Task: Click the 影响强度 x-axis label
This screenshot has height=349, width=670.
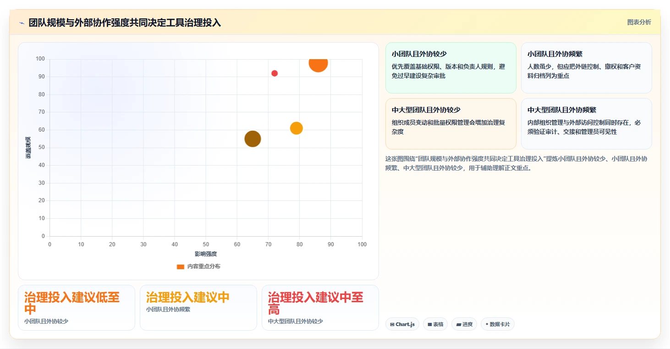Action: coord(206,254)
